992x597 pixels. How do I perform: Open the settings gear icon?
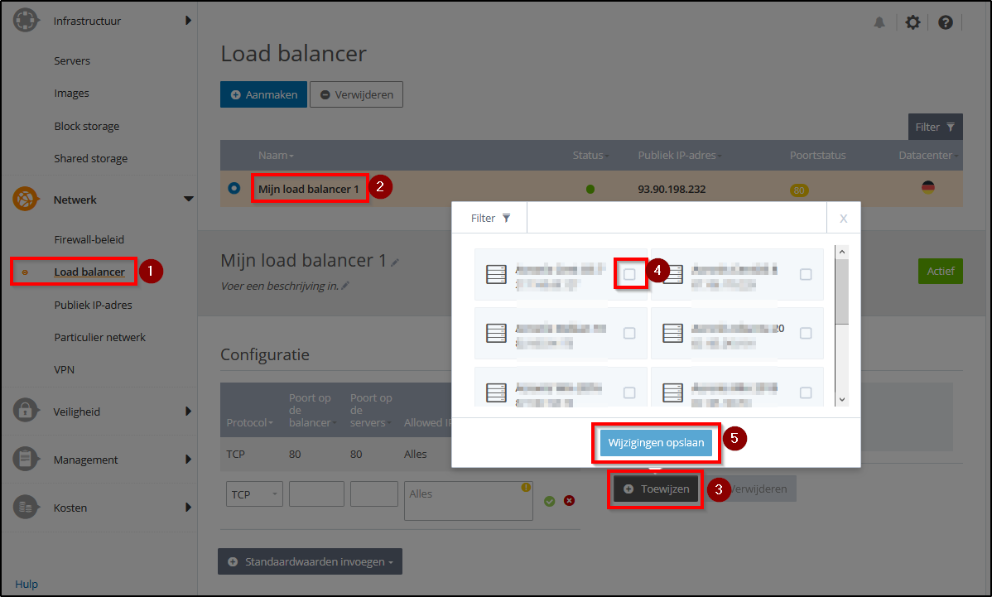(913, 22)
